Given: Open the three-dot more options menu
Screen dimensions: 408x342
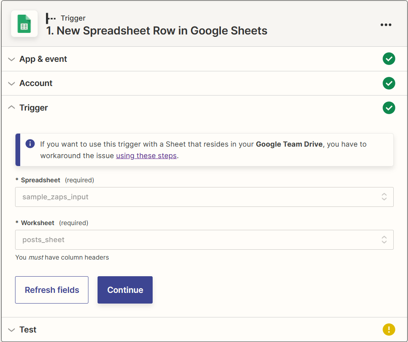Looking at the screenshot, I should (386, 25).
